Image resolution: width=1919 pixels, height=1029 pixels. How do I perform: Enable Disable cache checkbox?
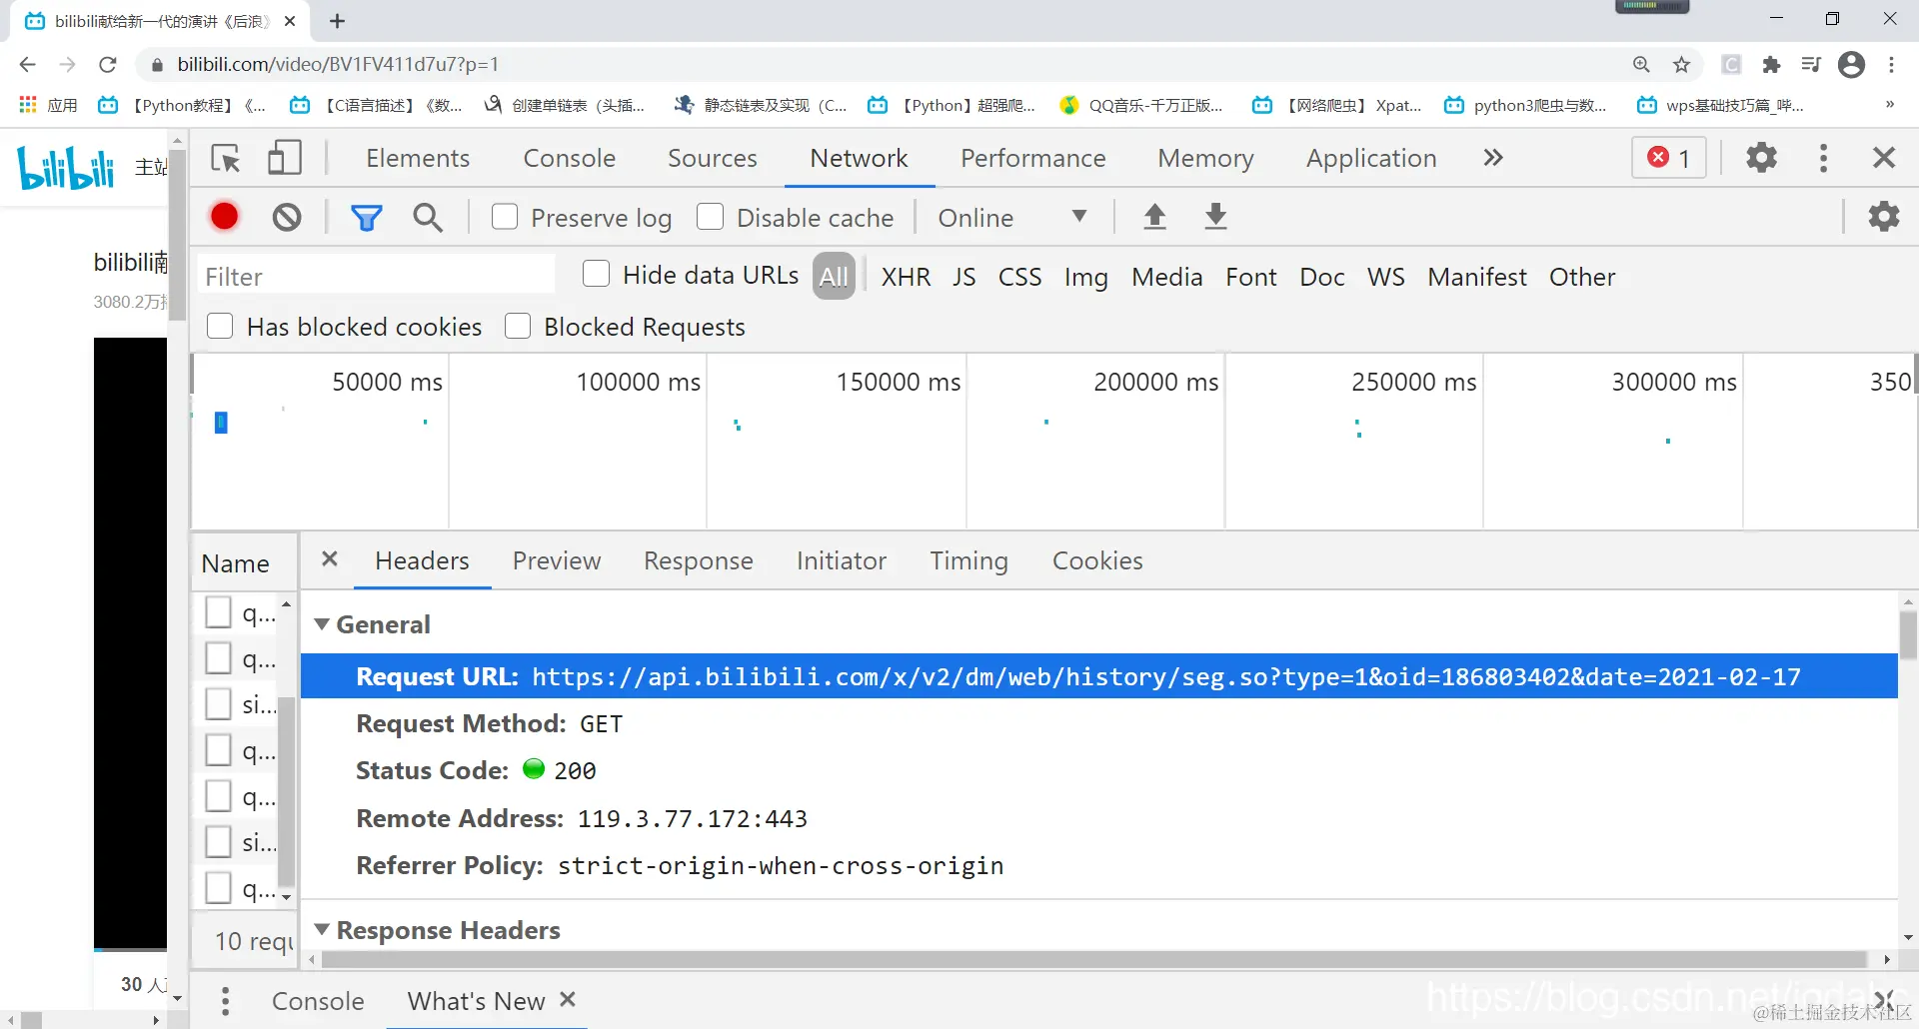tap(710, 217)
